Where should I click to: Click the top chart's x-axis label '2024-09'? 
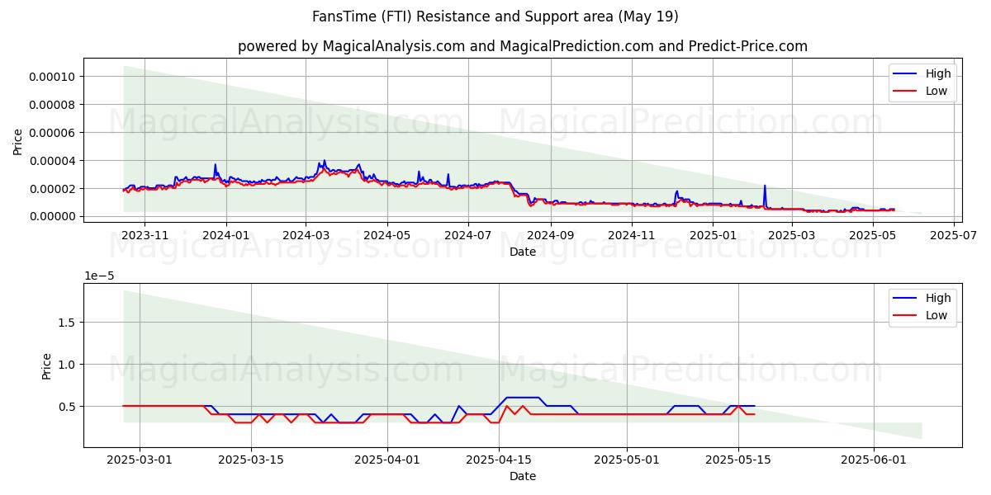click(550, 235)
